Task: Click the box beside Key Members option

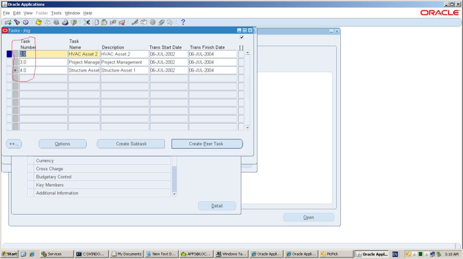Action: point(31,185)
